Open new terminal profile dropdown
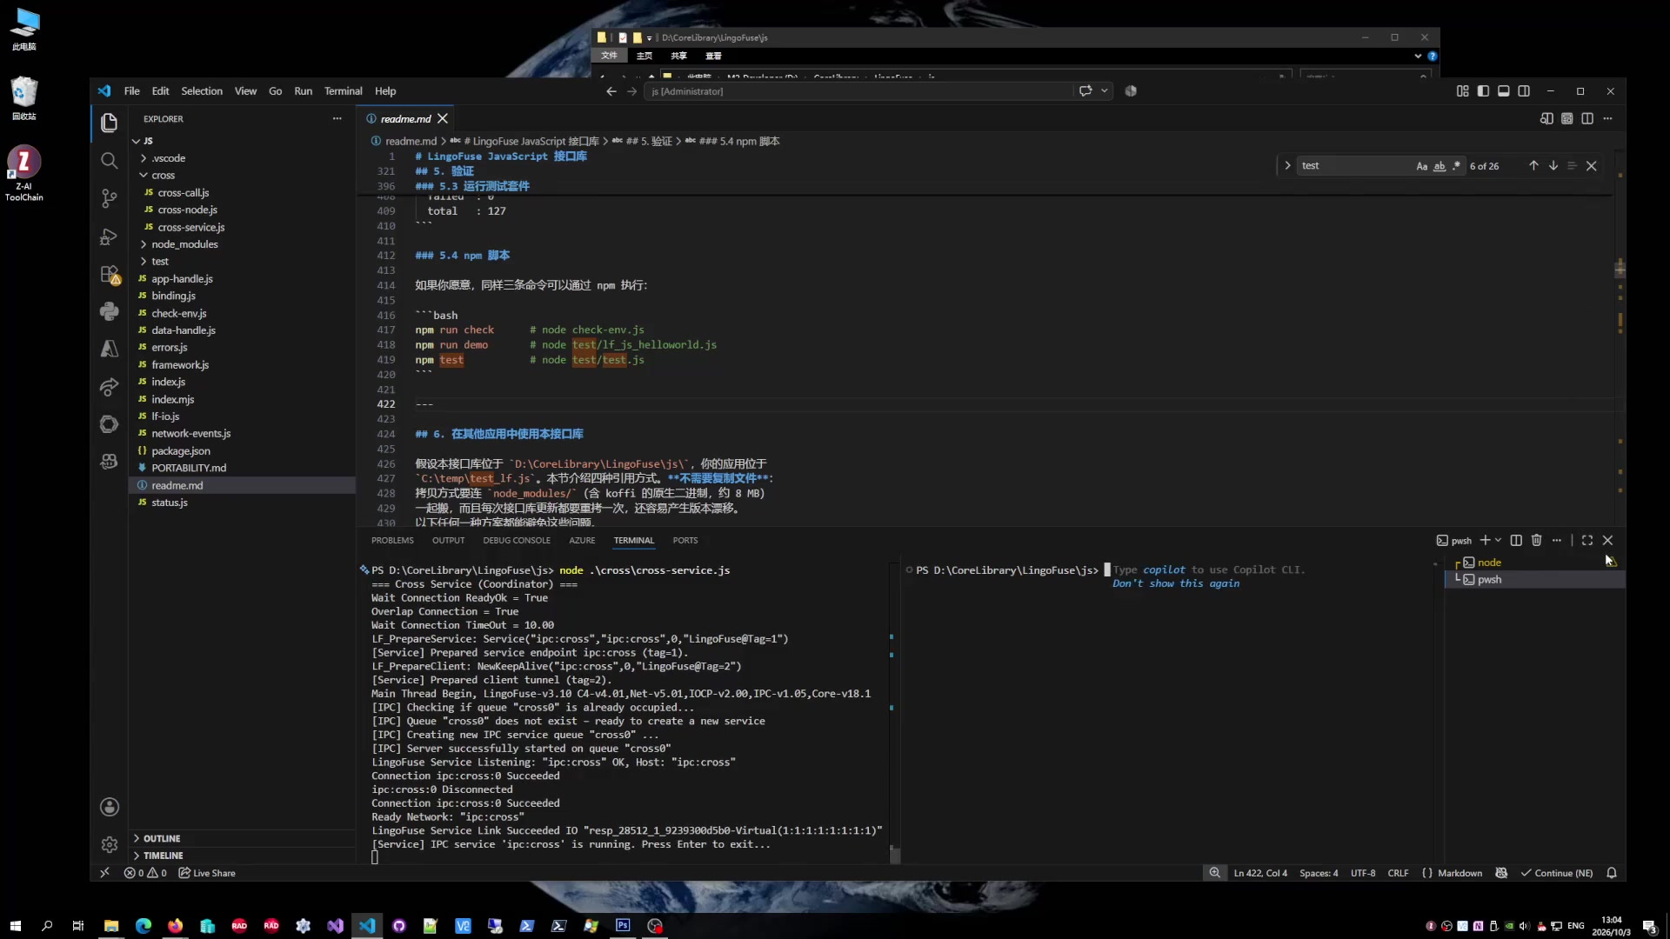Screen dimensions: 1670x939 click(x=1499, y=540)
